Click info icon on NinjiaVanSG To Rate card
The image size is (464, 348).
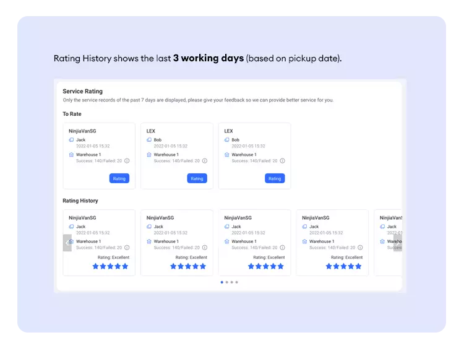(x=127, y=161)
